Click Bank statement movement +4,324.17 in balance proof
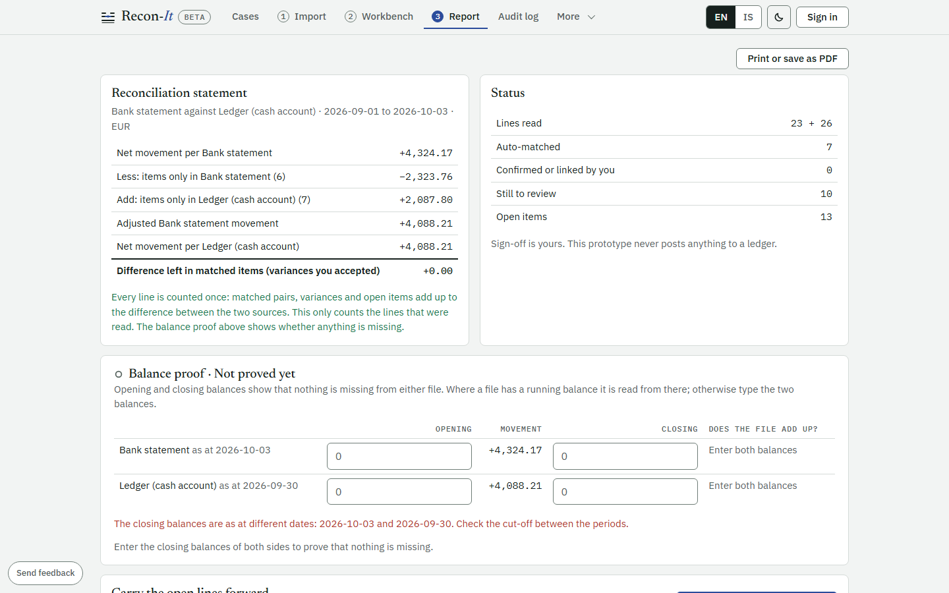Viewport: 949px width, 593px height. tap(515, 450)
